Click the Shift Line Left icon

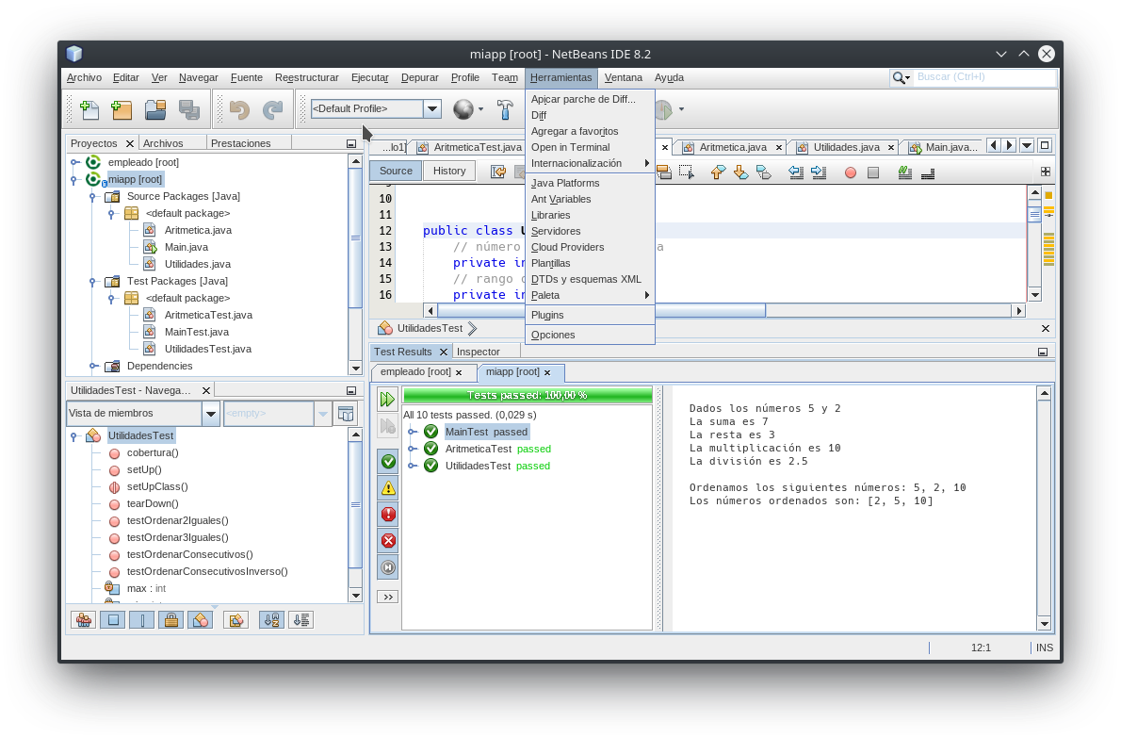pyautogui.click(x=796, y=172)
